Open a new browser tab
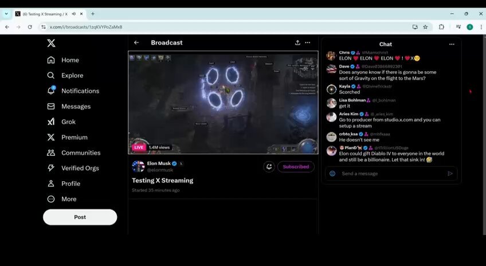This screenshot has width=486, height=266. [93, 14]
